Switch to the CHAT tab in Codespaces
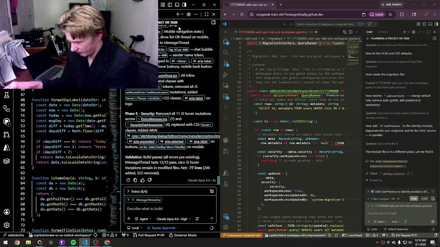 point(369,32)
